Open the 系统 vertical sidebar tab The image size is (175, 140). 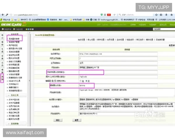click(x=2, y=78)
